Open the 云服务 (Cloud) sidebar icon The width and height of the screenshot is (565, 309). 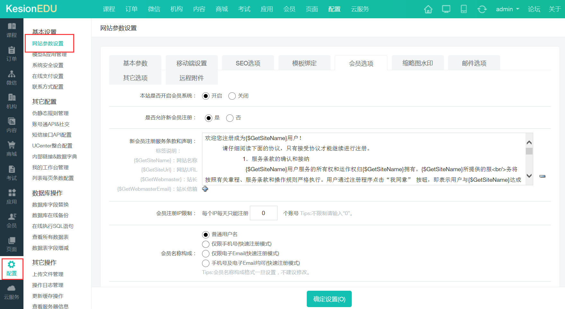(12, 292)
